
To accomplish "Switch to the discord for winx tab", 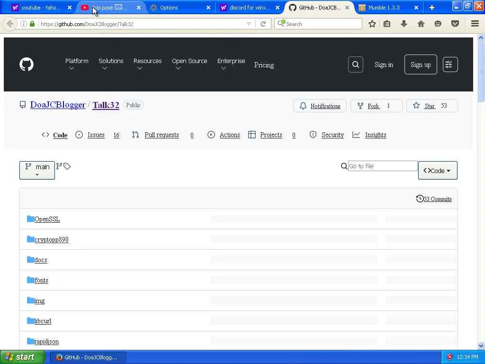I will [250, 8].
